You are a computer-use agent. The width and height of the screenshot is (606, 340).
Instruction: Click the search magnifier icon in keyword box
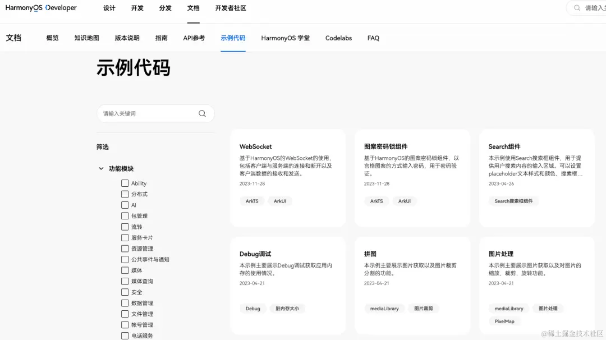coord(202,113)
